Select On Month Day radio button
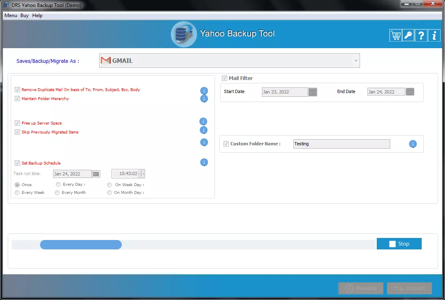This screenshot has width=445, height=300. click(110, 193)
